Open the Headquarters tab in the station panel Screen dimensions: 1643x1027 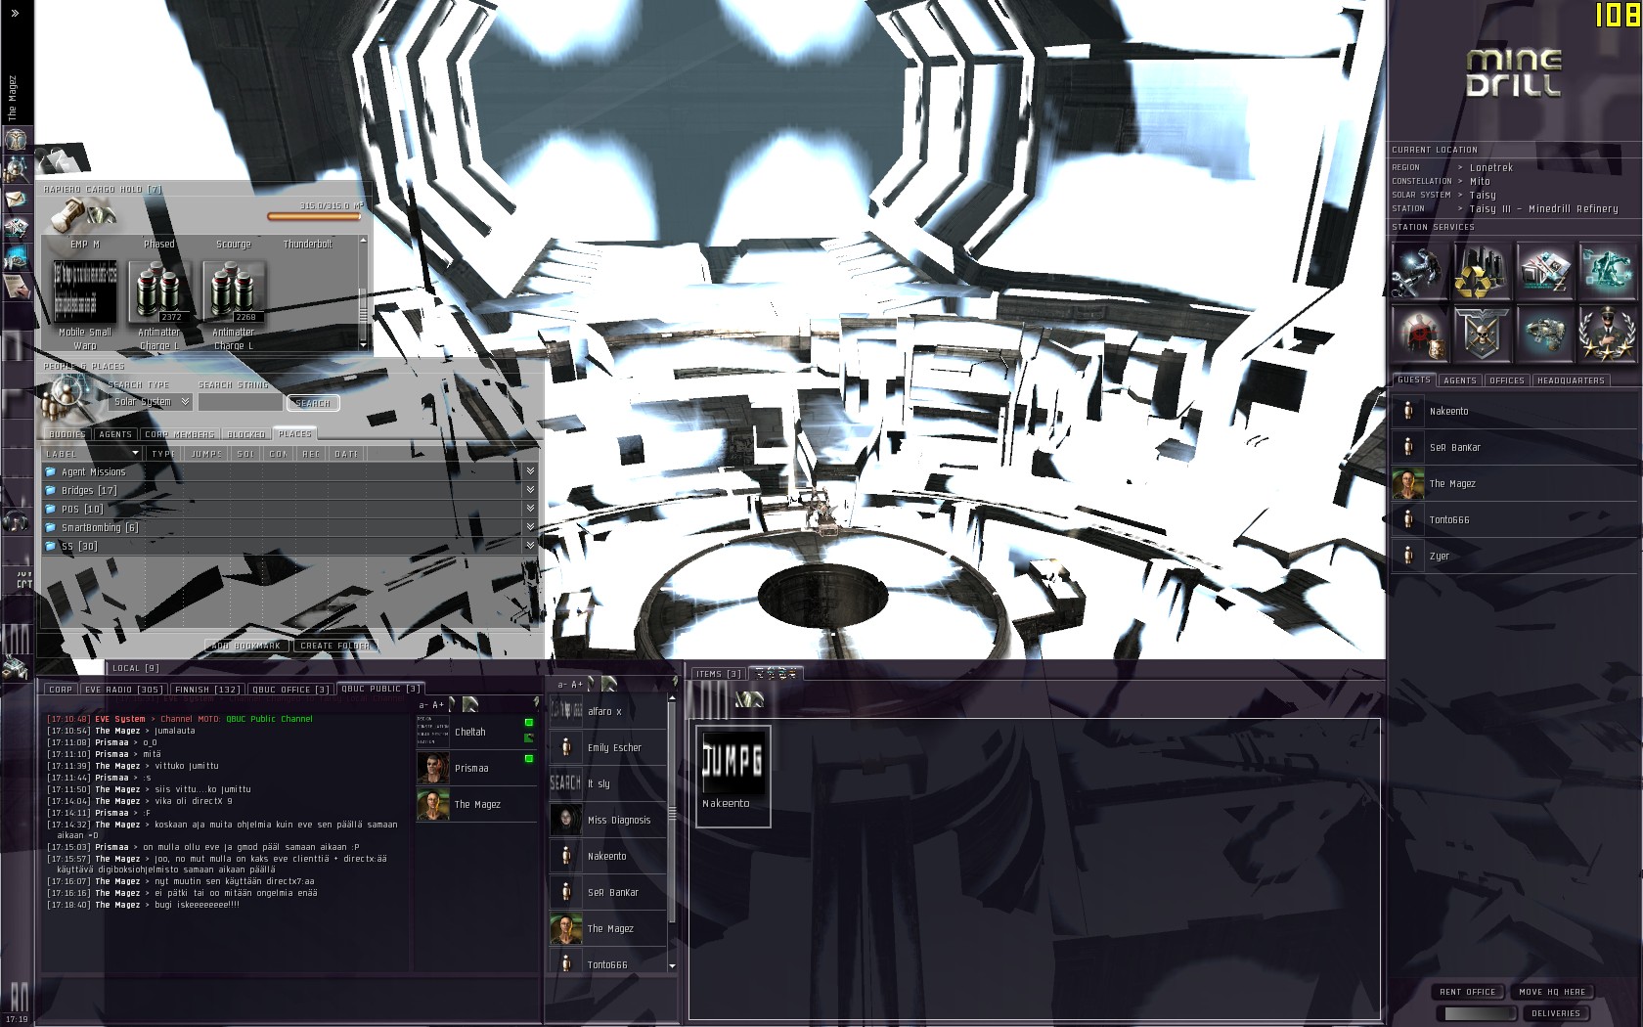pos(1571,380)
